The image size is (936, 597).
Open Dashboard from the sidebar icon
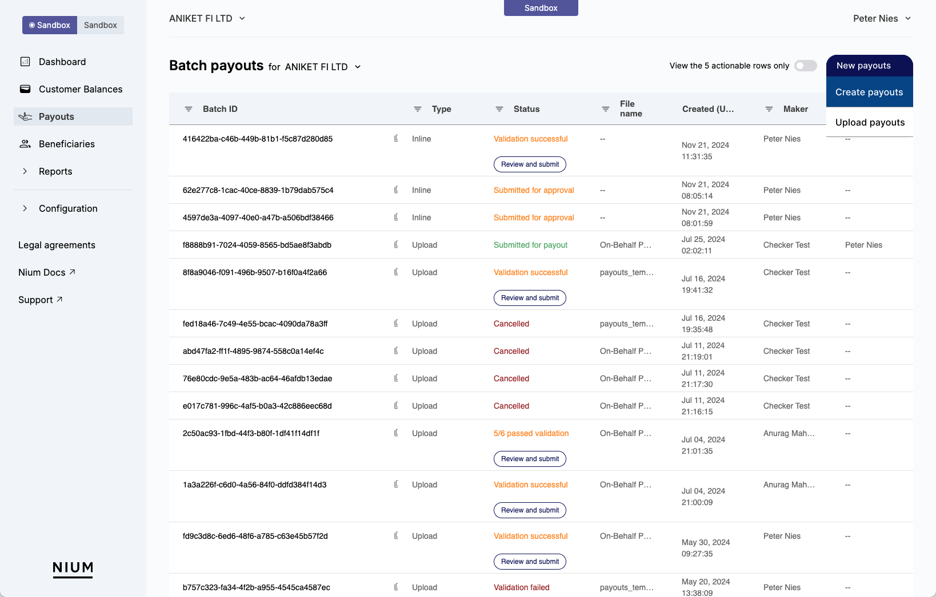(x=26, y=61)
